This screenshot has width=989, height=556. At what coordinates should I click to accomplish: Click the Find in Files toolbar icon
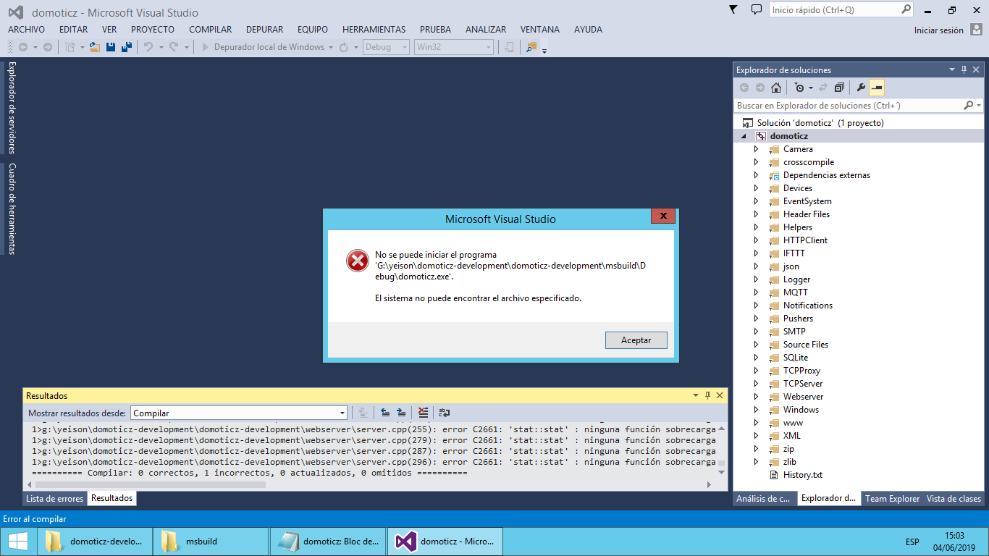(532, 47)
